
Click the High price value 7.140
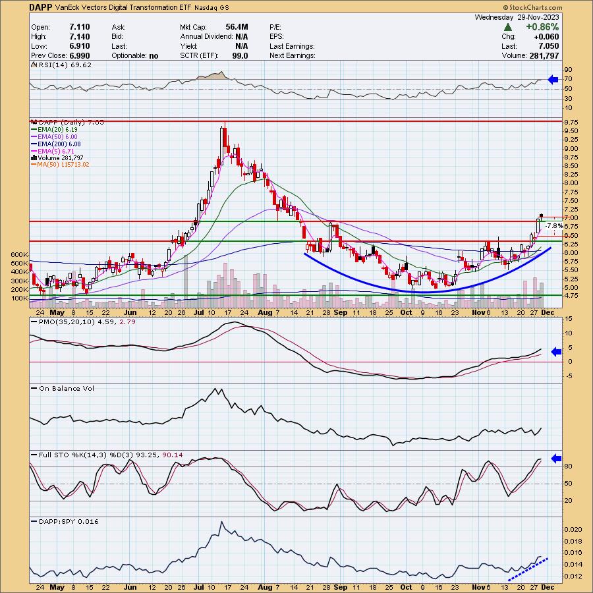80,36
